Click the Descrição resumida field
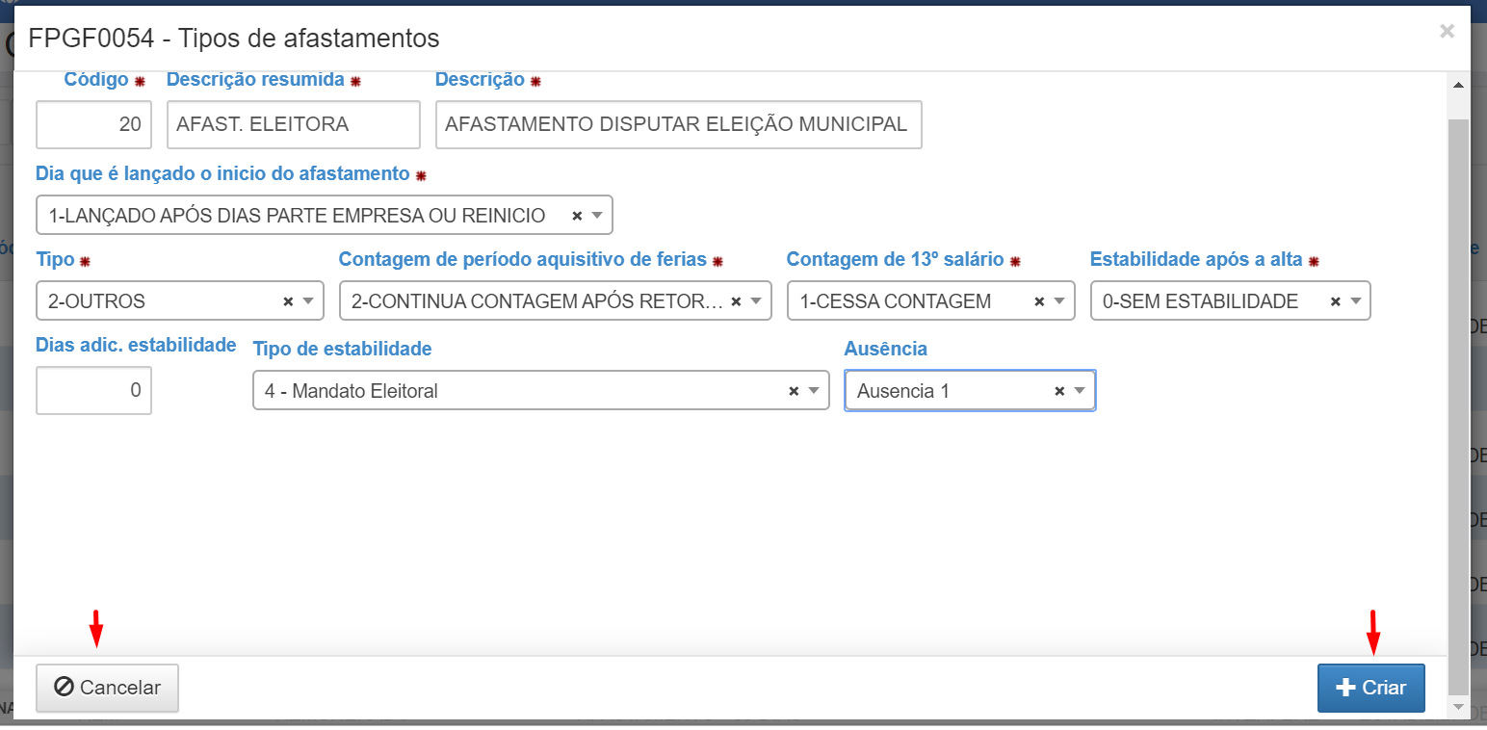This screenshot has height=730, width=1487. 294,124
